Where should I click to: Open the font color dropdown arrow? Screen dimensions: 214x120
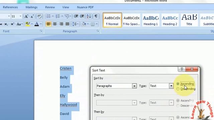point(41,24)
